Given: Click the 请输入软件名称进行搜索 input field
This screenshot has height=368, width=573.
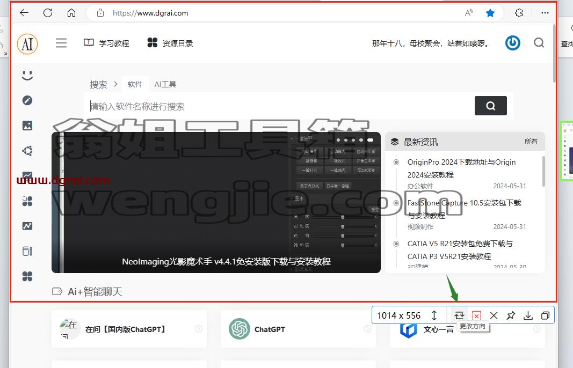Looking at the screenshot, I should coord(280,106).
